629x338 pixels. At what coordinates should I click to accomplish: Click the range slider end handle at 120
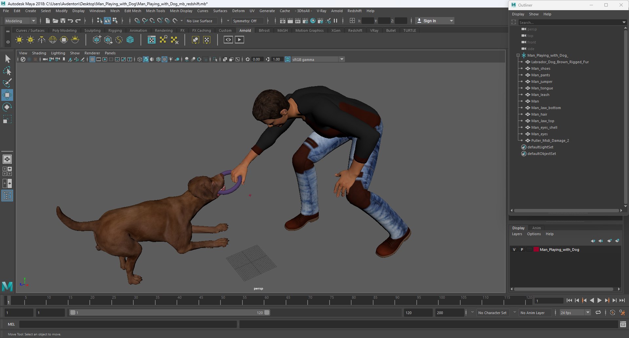(267, 312)
